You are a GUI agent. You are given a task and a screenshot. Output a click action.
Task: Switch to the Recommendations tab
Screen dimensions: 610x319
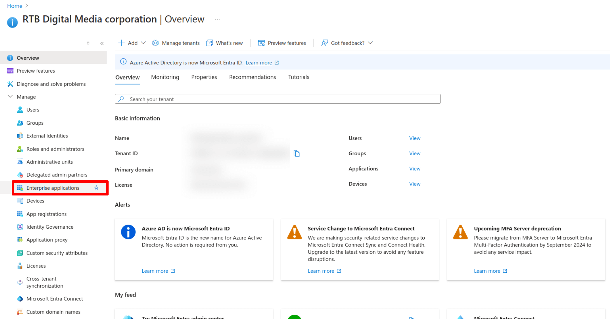(252, 77)
